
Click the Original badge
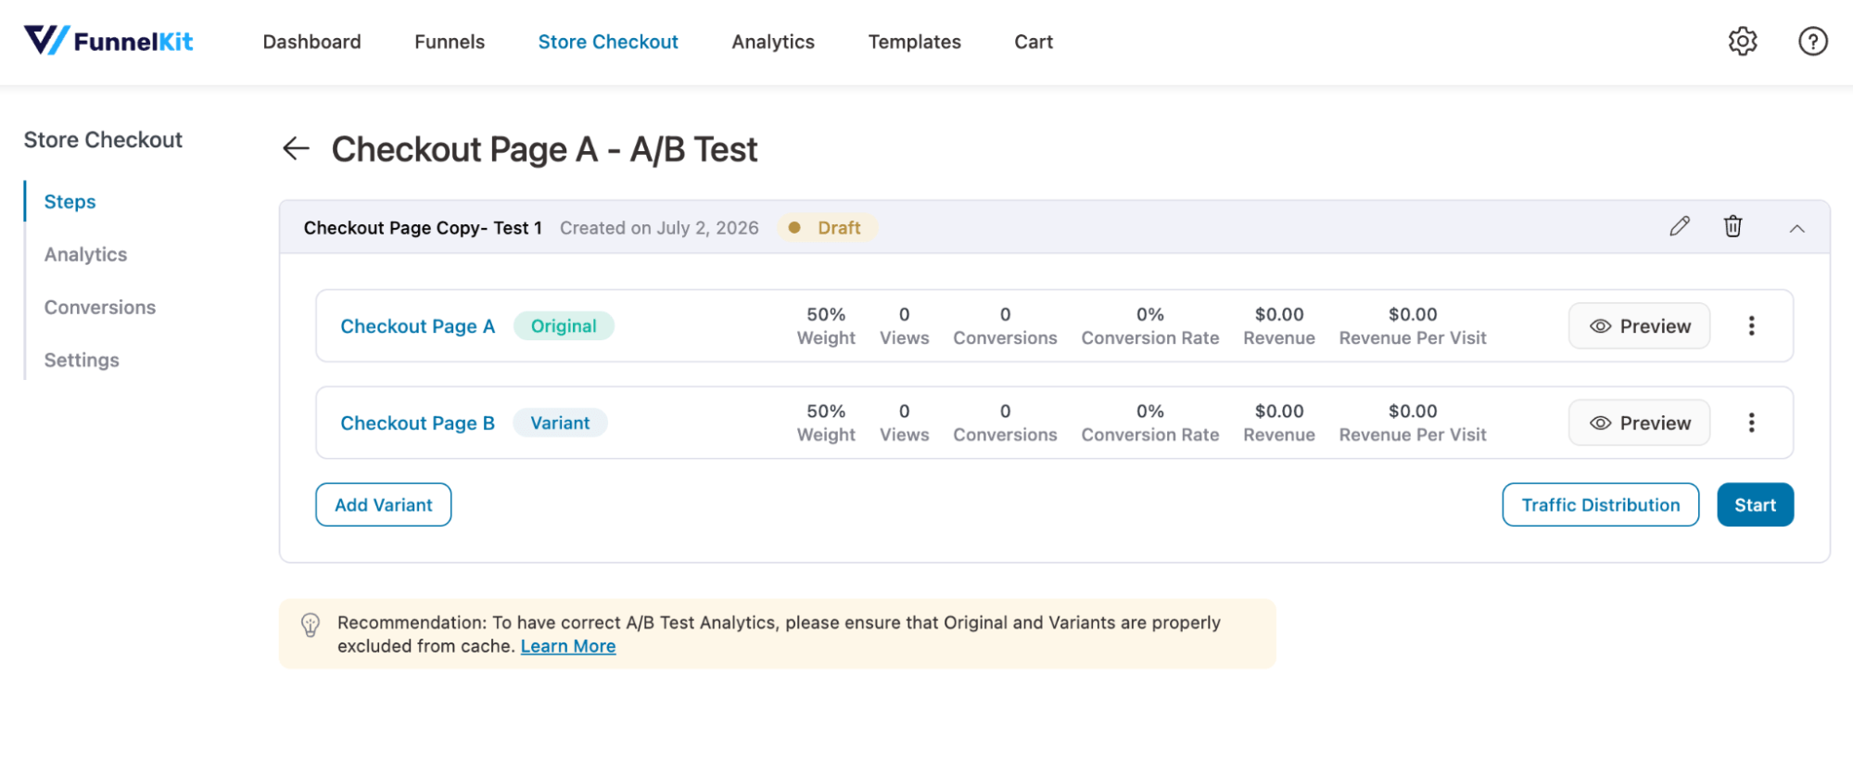point(564,326)
